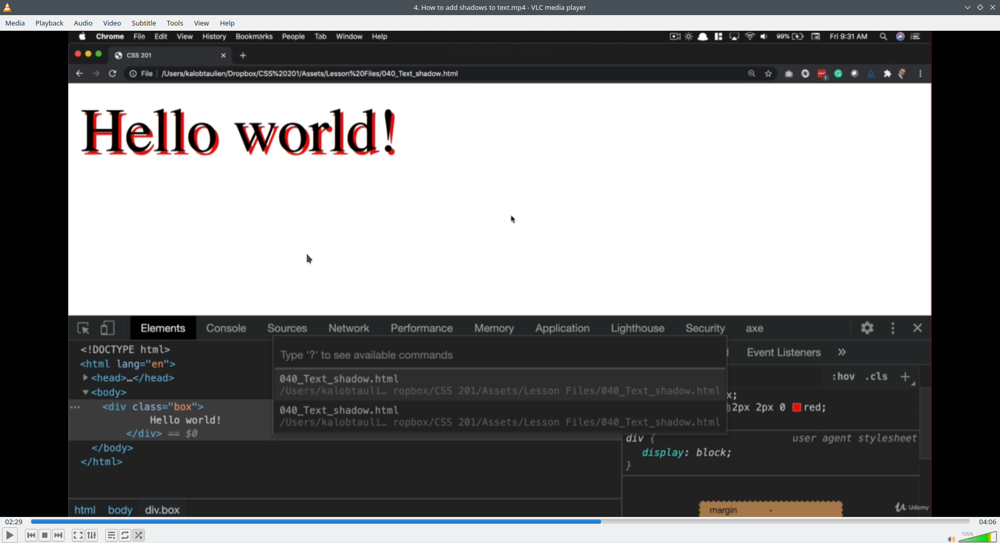
Task: Mute audio via the speaker icon
Action: pos(951,539)
